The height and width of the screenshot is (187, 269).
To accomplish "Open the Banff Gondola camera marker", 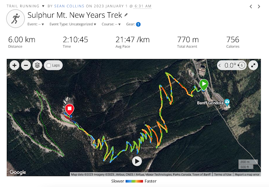I will [x=227, y=102].
